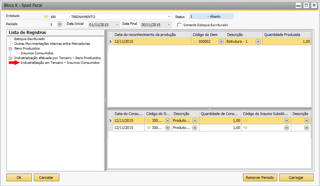Select Insumos Consumidos under Itens Produzidos

(37, 53)
